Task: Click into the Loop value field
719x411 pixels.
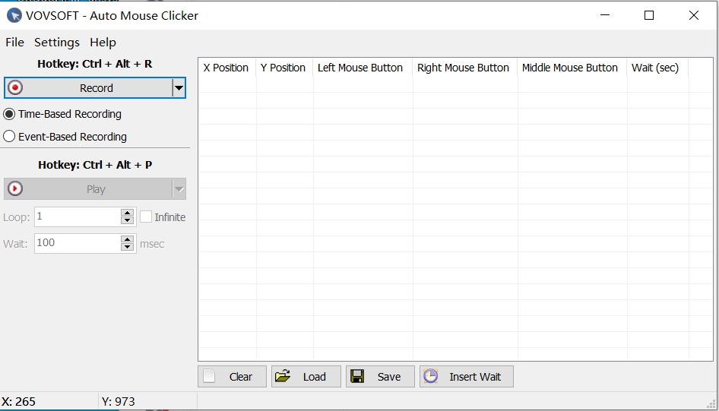Action: (x=78, y=217)
